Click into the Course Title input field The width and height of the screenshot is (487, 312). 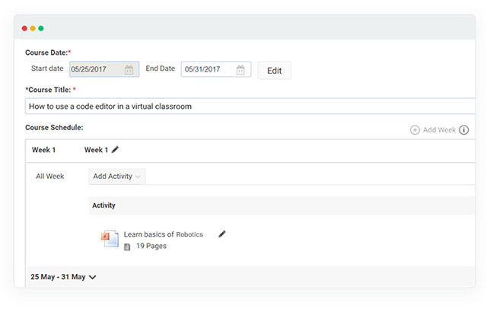pyautogui.click(x=250, y=107)
